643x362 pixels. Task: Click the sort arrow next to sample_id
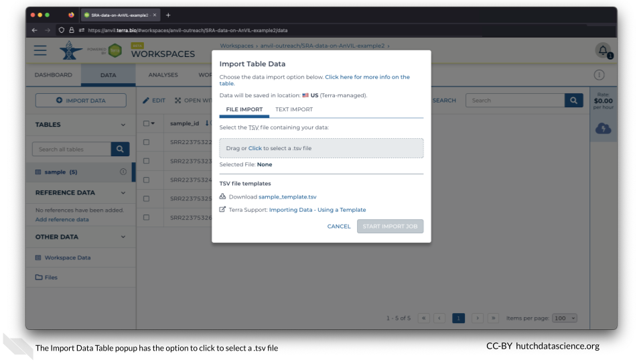207,123
